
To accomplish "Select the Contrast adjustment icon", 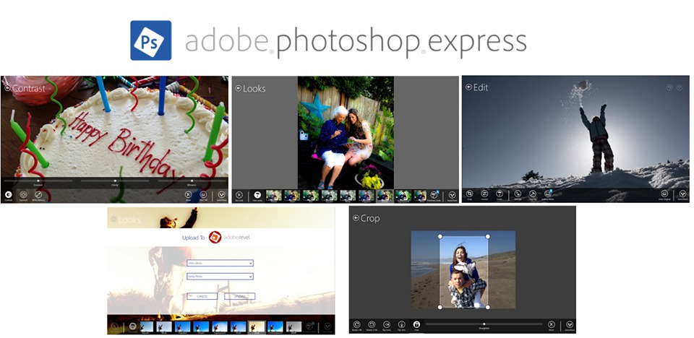I will coord(8,195).
